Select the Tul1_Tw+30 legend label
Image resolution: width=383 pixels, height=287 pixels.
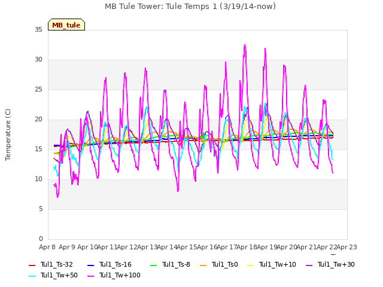336,264
